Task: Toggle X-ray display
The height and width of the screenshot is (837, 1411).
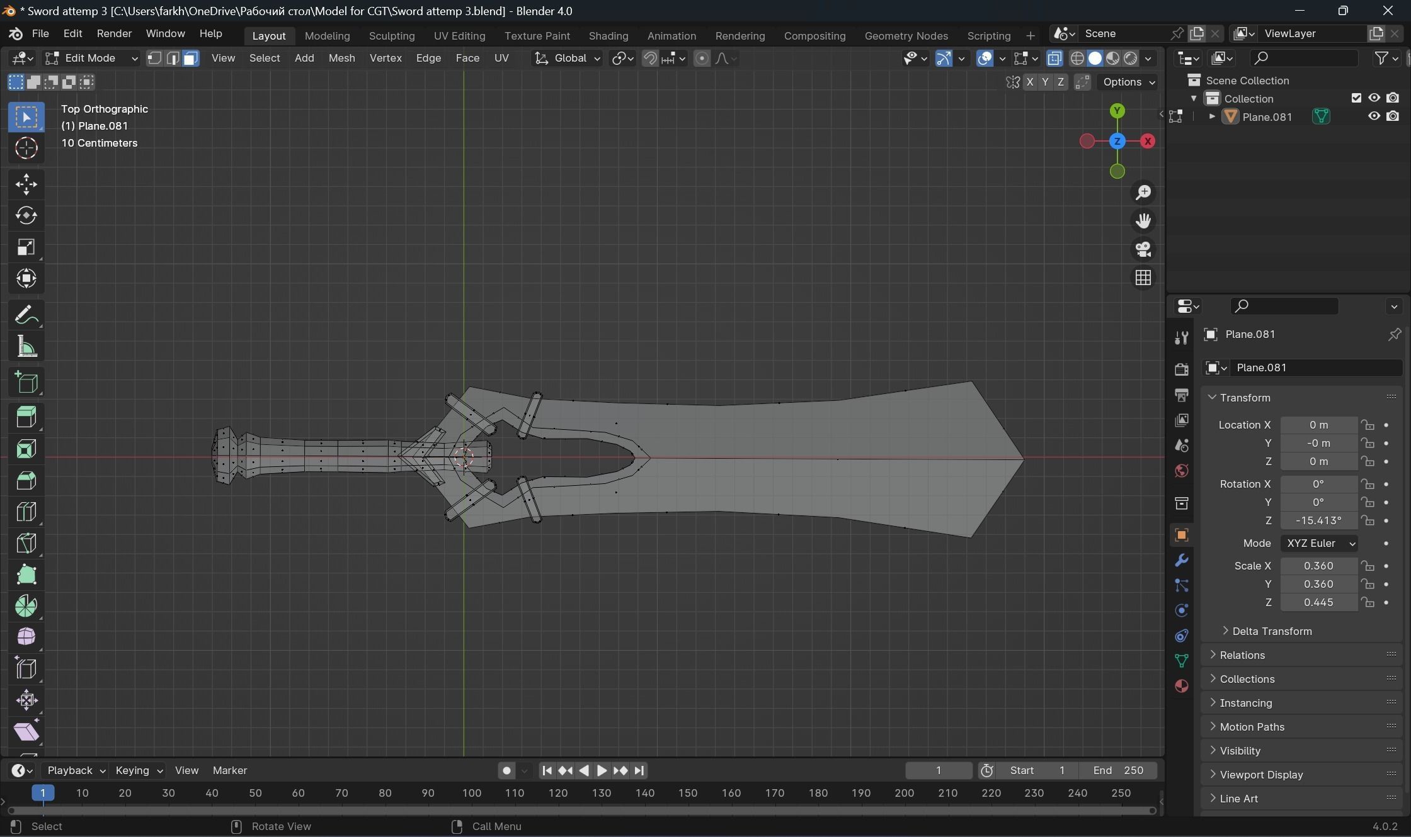Action: pos(1054,59)
